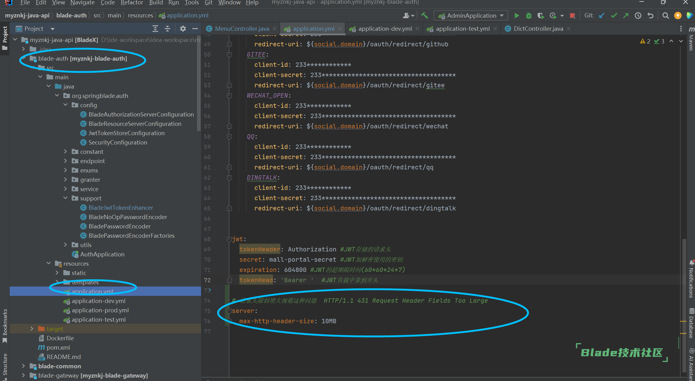Commit changes with Git checkmark icon
Screen dimensions: 695x381
pyautogui.click(x=614, y=16)
